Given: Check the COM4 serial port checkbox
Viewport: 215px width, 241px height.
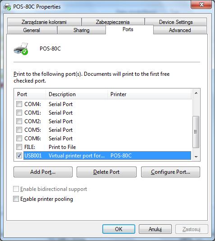Looking at the screenshot, I should [x=19, y=104].
